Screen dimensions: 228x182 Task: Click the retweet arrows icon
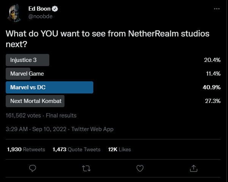pyautogui.click(x=86, y=168)
